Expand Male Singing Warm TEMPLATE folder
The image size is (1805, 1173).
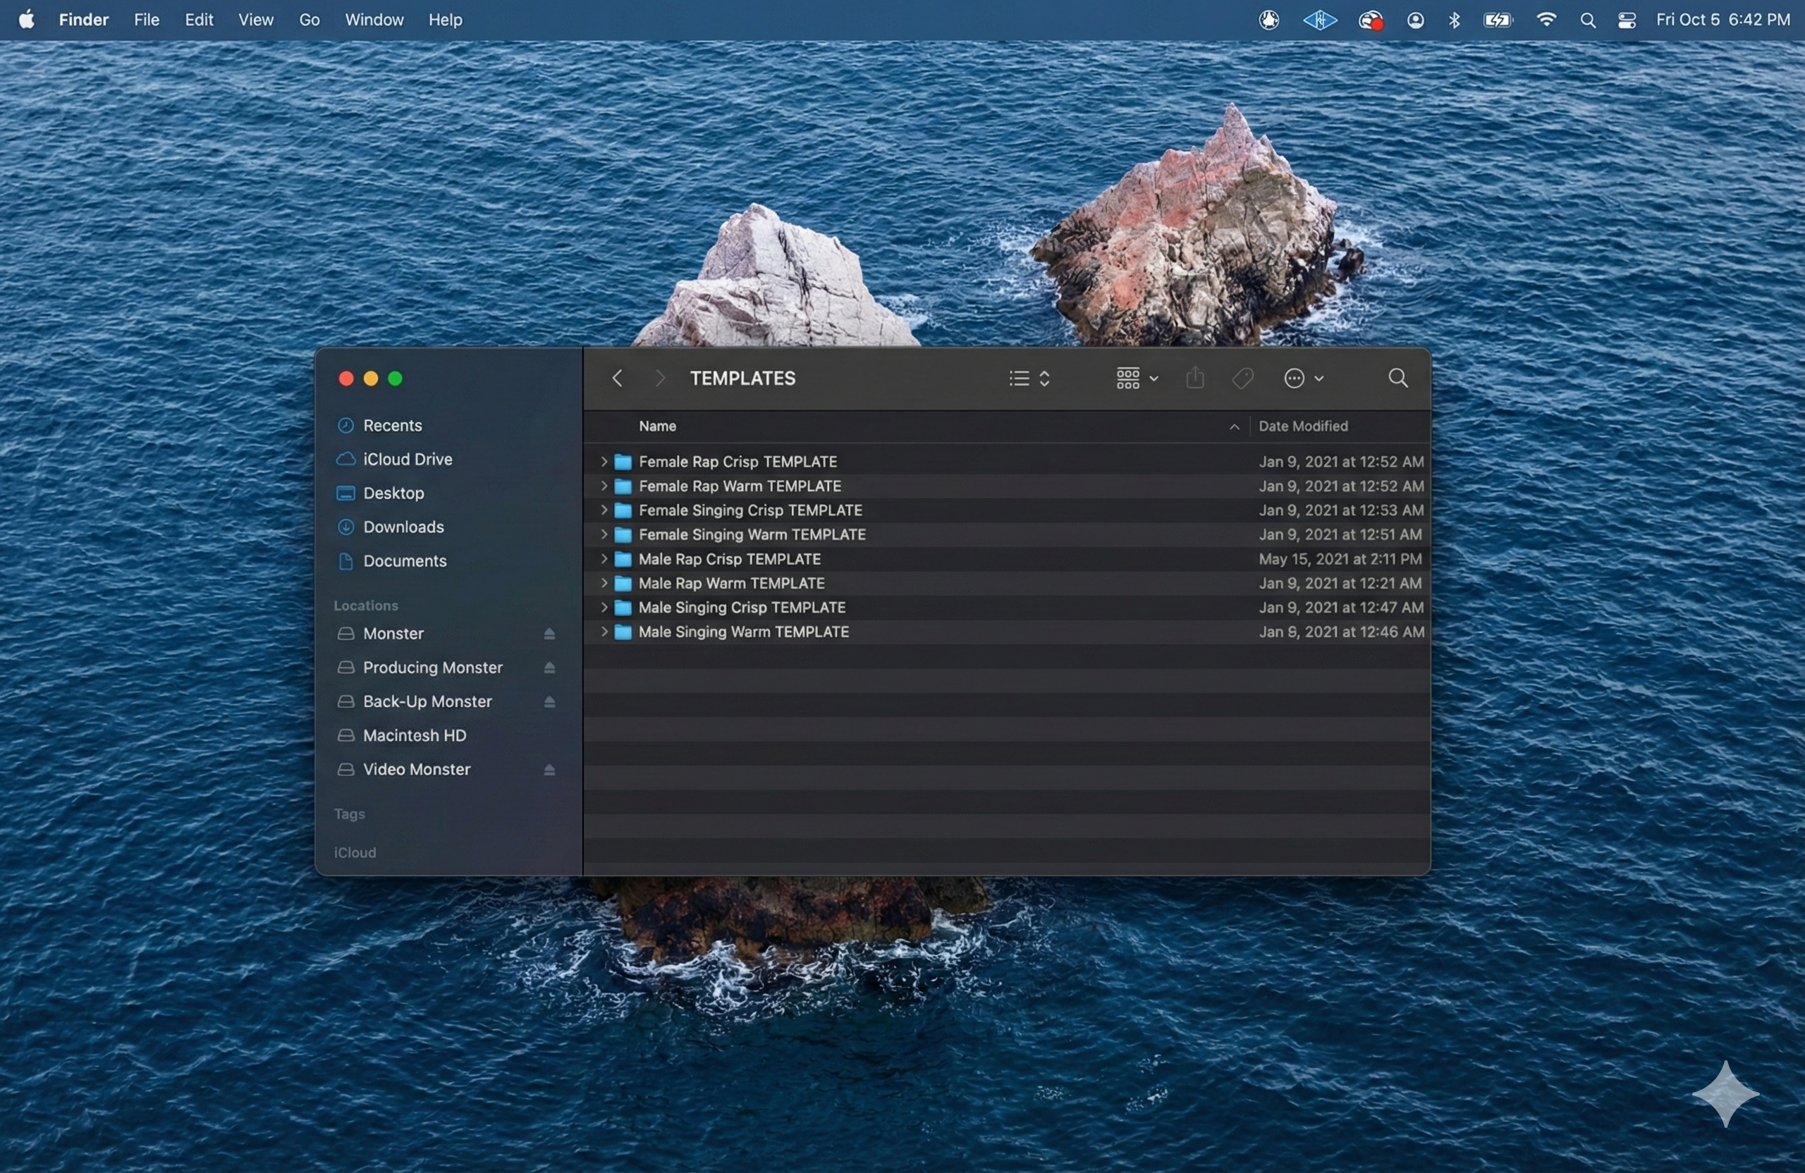(x=604, y=632)
